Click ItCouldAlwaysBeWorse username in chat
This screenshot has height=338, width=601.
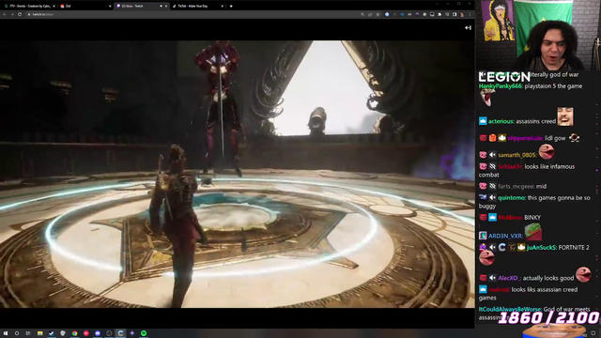[x=510, y=309]
